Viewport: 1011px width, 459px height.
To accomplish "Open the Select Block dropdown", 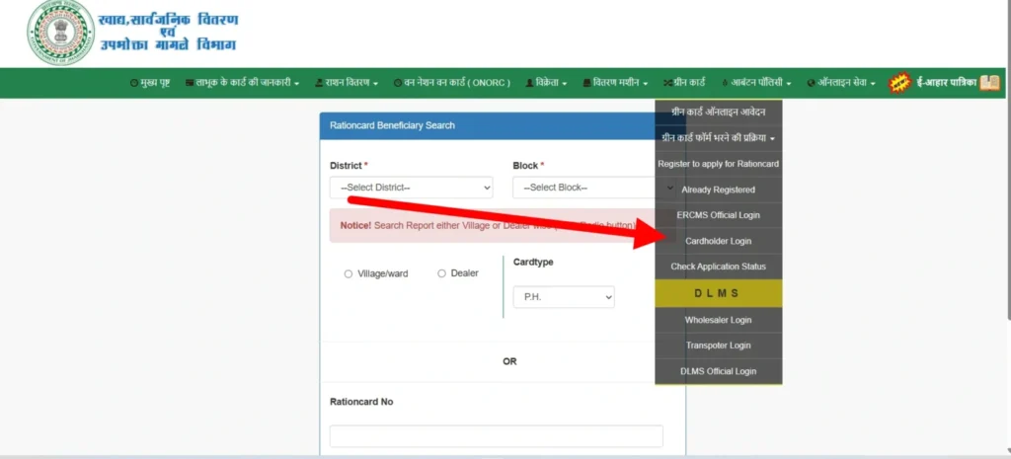I will [583, 188].
